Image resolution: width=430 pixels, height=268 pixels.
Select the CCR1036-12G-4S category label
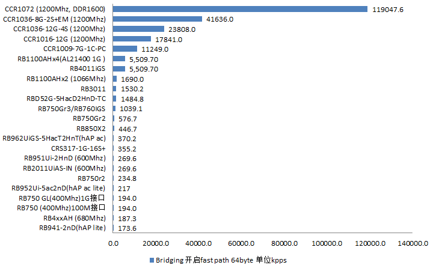[60, 29]
